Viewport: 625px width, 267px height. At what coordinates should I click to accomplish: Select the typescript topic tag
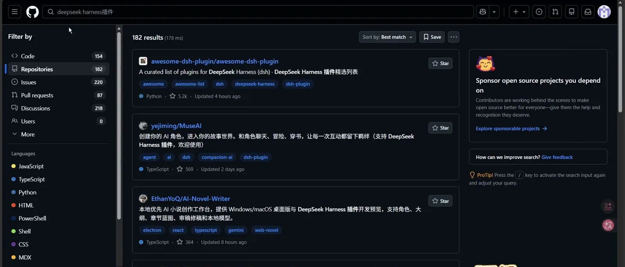[206, 230]
